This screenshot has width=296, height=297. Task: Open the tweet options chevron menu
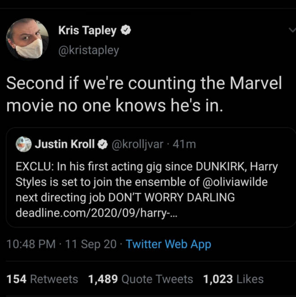point(292,31)
